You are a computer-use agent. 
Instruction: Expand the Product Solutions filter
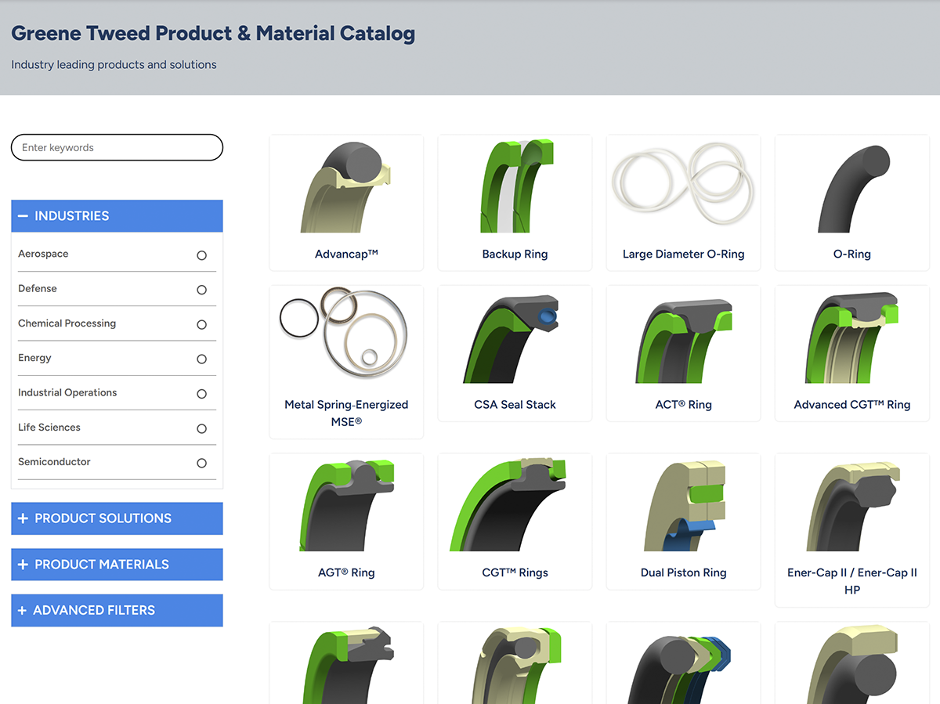click(x=117, y=518)
